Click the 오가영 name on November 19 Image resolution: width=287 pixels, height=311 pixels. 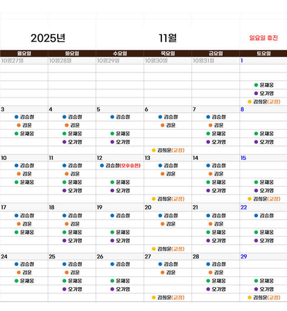pyautogui.click(x=123, y=240)
